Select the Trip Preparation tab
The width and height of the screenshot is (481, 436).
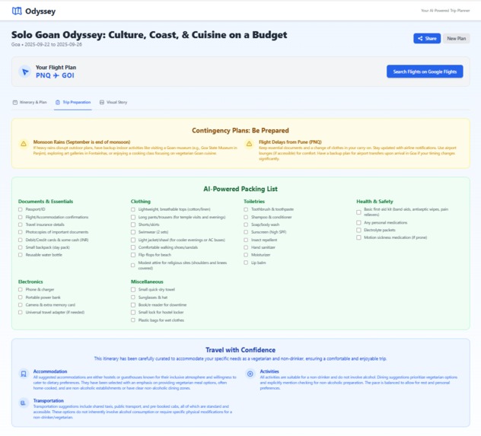point(73,102)
